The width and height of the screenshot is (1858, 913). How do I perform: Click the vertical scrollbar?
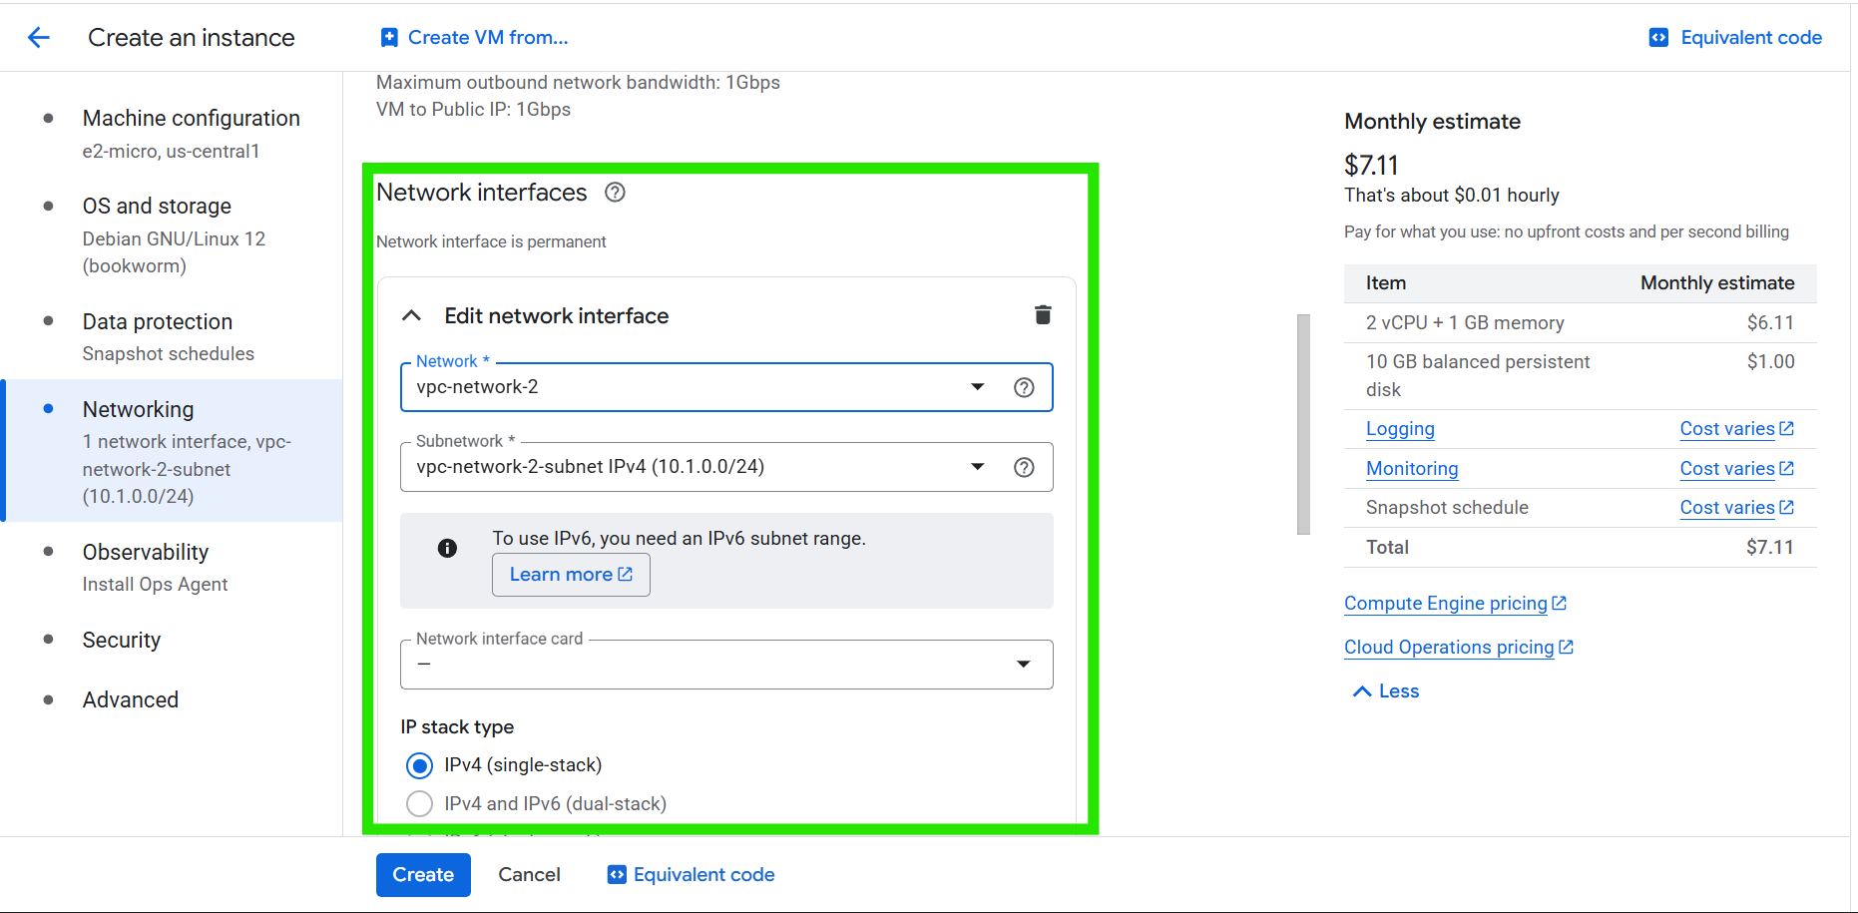(1302, 424)
